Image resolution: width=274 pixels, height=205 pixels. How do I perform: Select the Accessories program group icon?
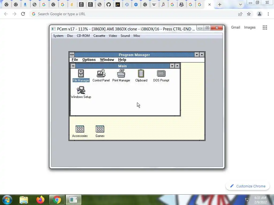click(x=80, y=131)
